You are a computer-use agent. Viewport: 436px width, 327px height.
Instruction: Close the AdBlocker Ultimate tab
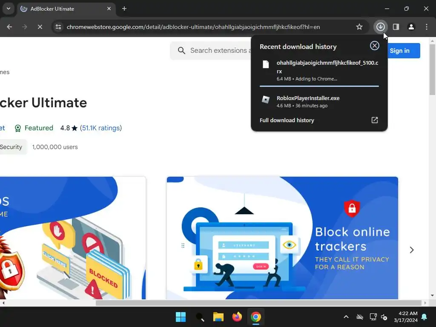point(109,9)
